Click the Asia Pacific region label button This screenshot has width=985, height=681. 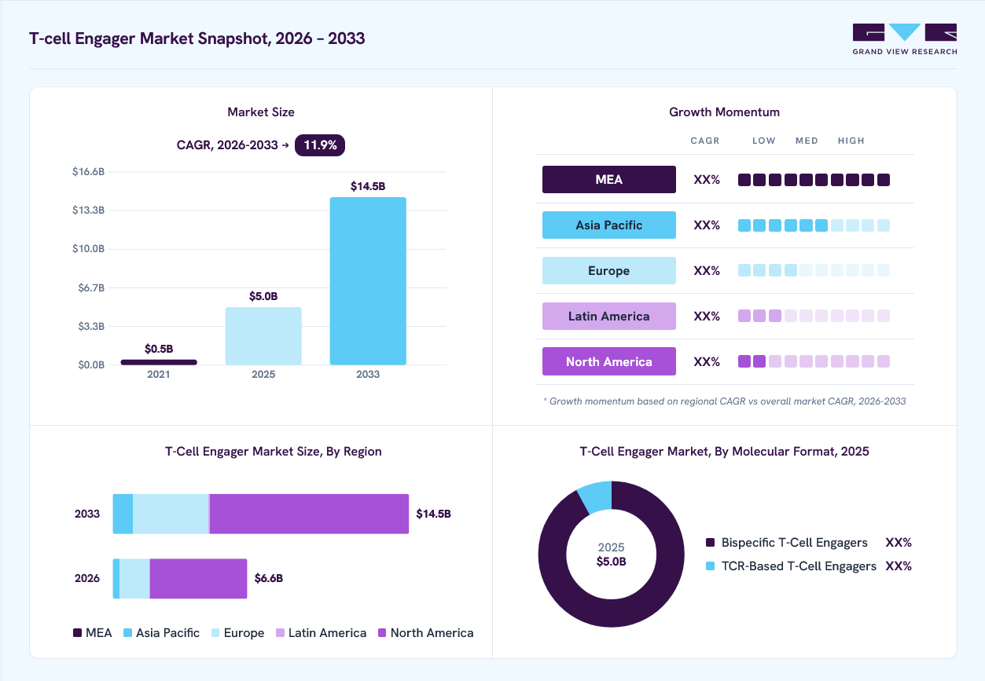[609, 225]
